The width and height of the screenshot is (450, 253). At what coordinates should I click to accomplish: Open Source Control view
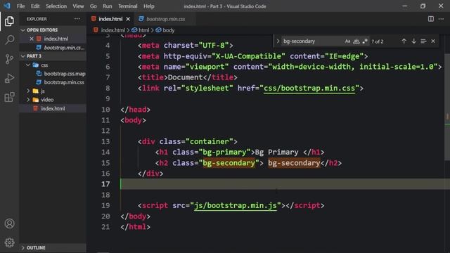coord(9,59)
